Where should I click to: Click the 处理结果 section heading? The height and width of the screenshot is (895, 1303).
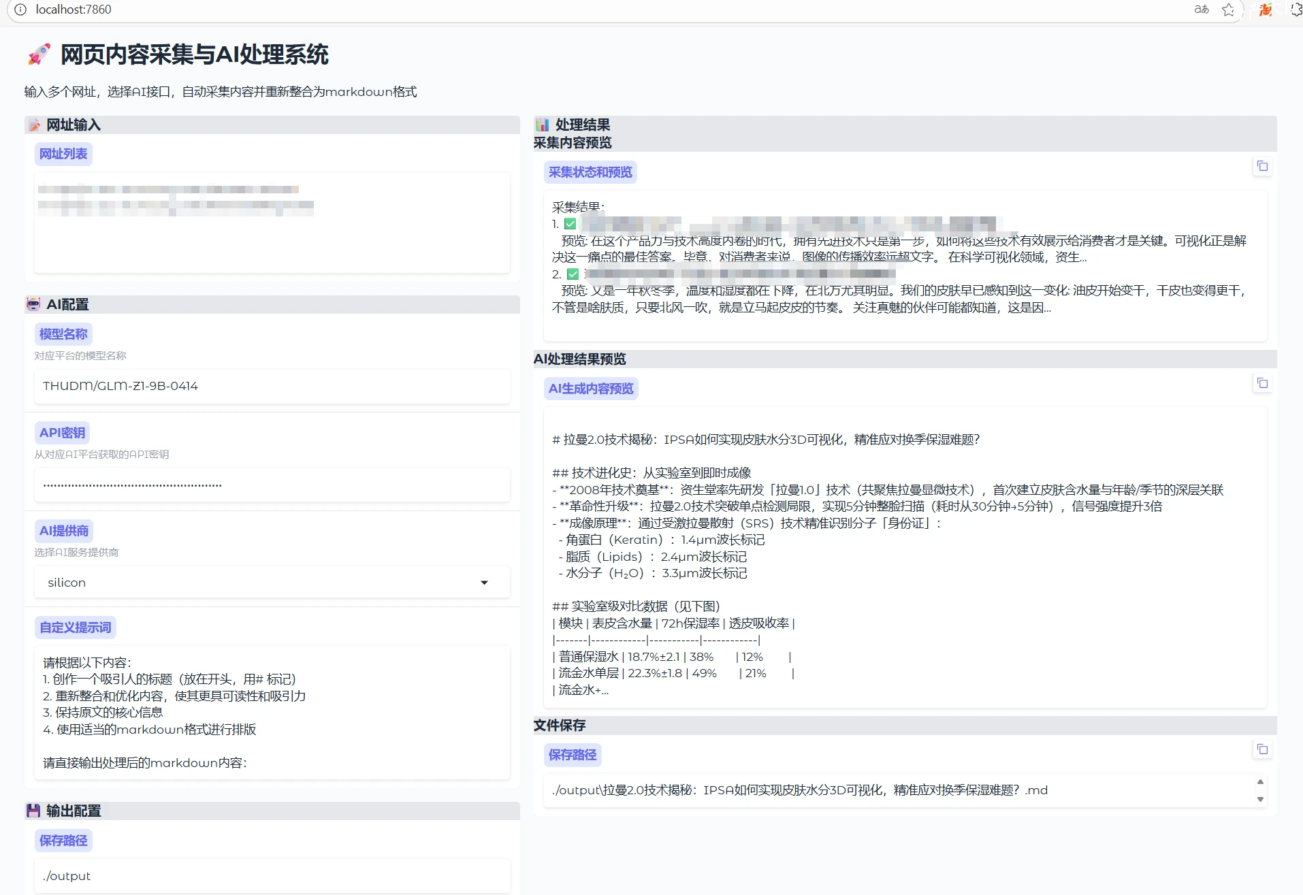click(583, 125)
